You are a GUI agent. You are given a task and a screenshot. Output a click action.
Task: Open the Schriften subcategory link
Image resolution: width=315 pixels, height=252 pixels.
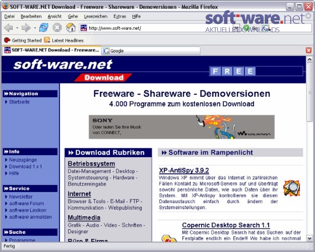click(x=132, y=225)
